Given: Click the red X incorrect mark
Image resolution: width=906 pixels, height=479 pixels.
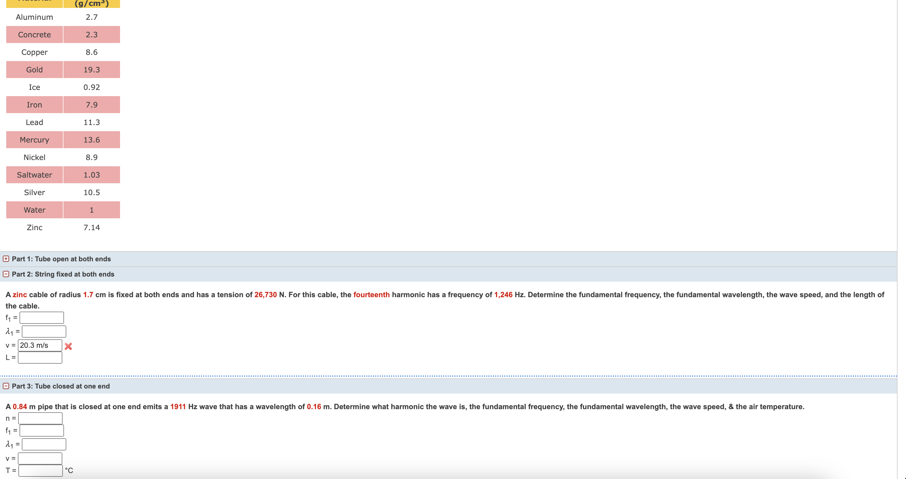Looking at the screenshot, I should 68,346.
